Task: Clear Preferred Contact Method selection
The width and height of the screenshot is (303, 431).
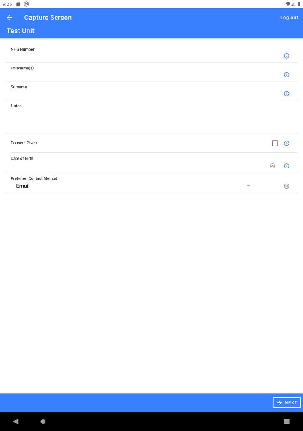Action: (287, 186)
